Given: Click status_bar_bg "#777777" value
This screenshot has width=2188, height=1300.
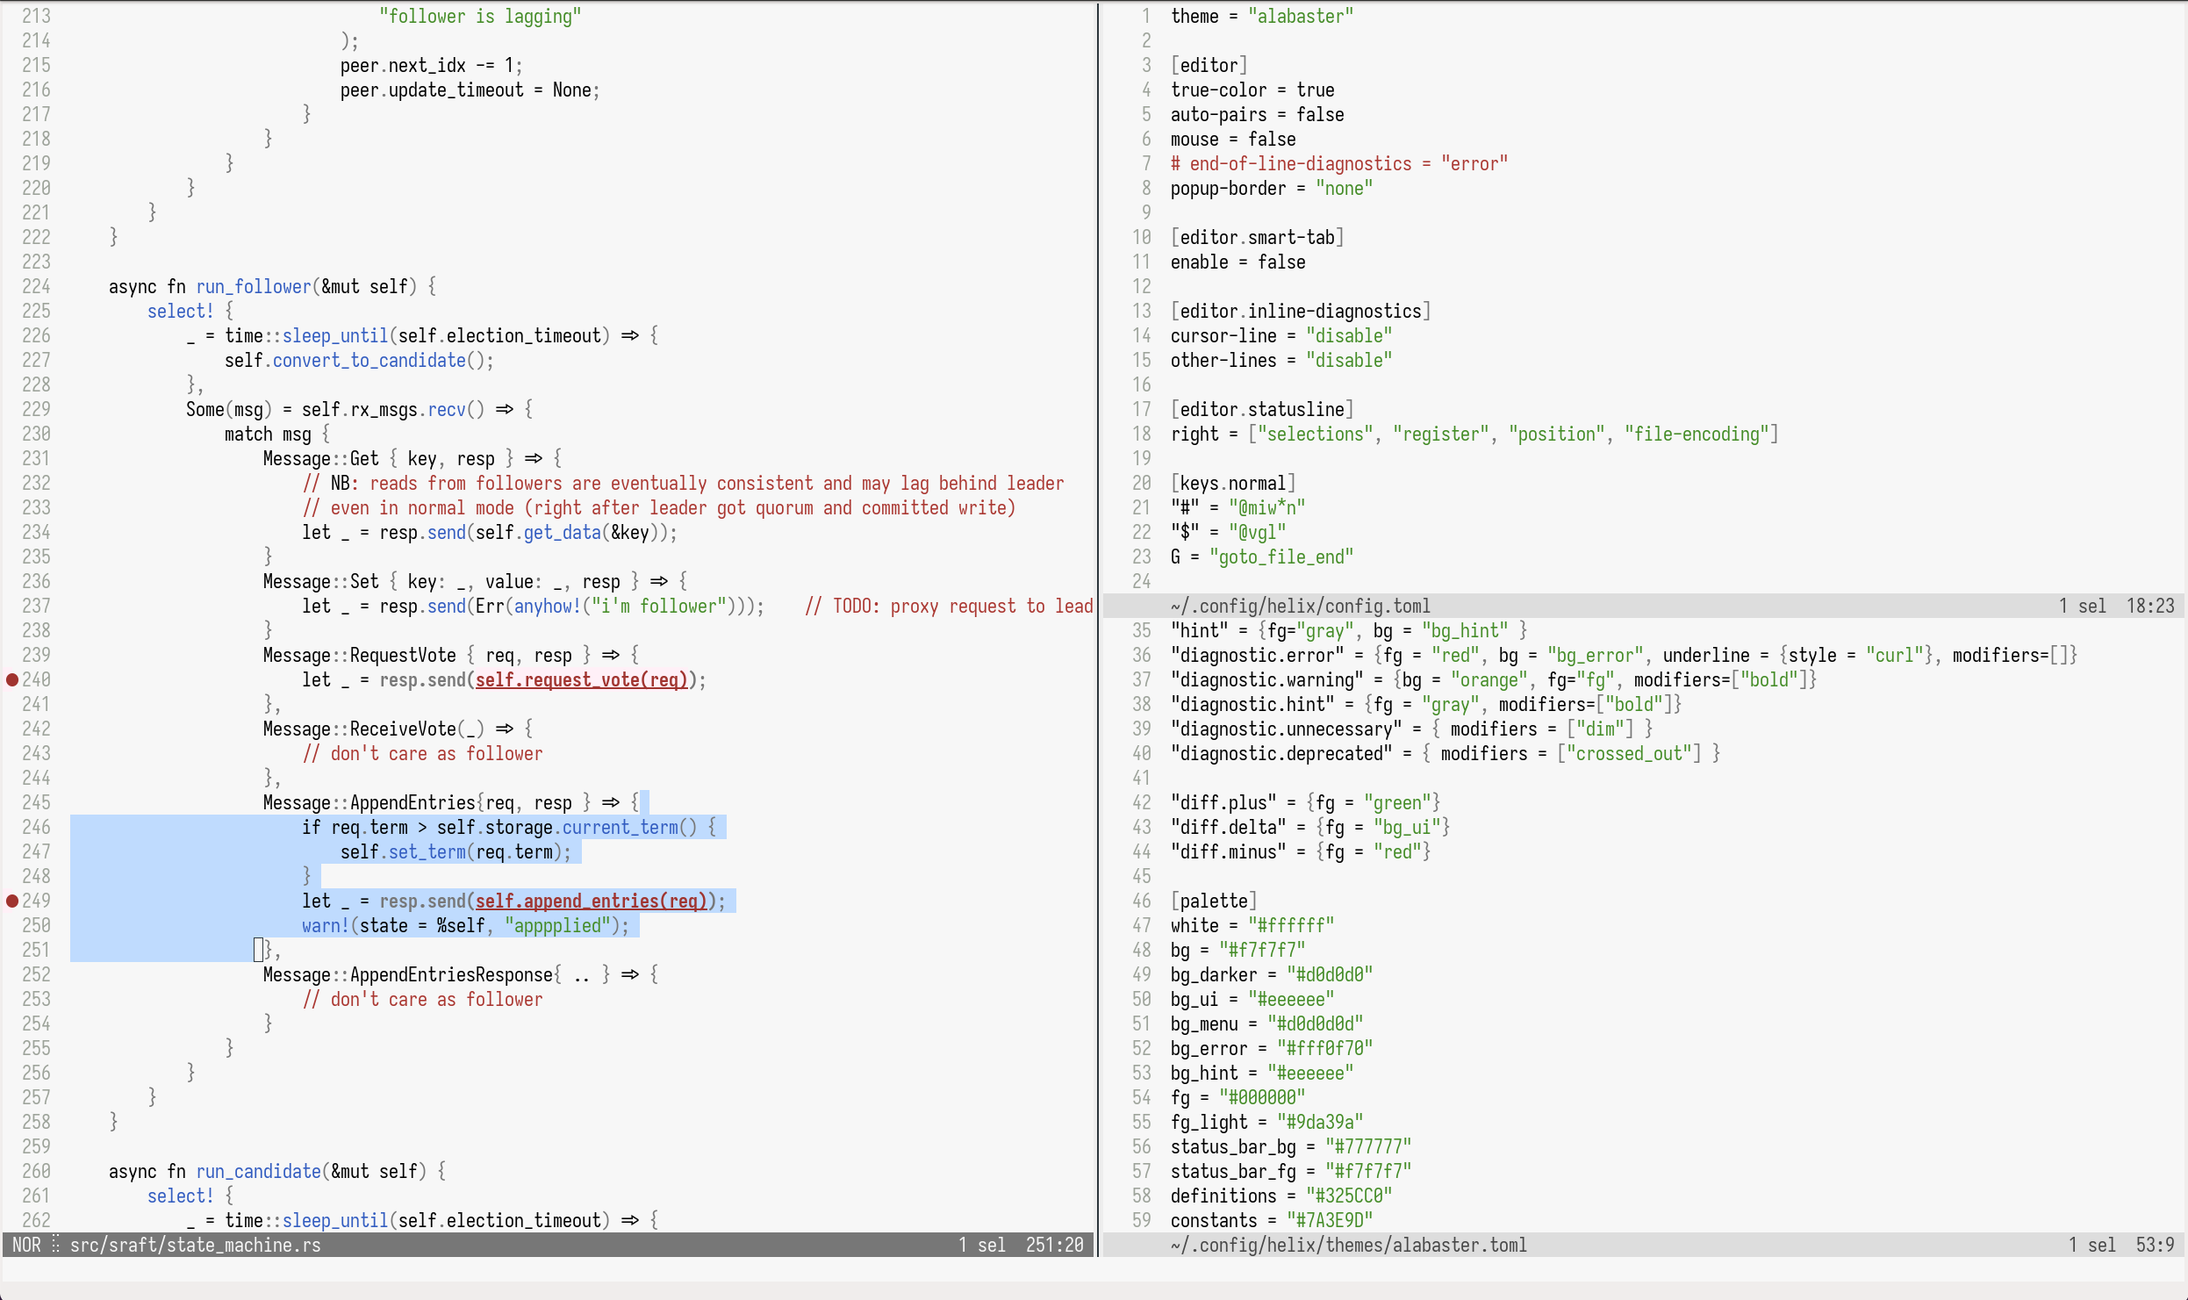Looking at the screenshot, I should pyautogui.click(x=1368, y=1146).
